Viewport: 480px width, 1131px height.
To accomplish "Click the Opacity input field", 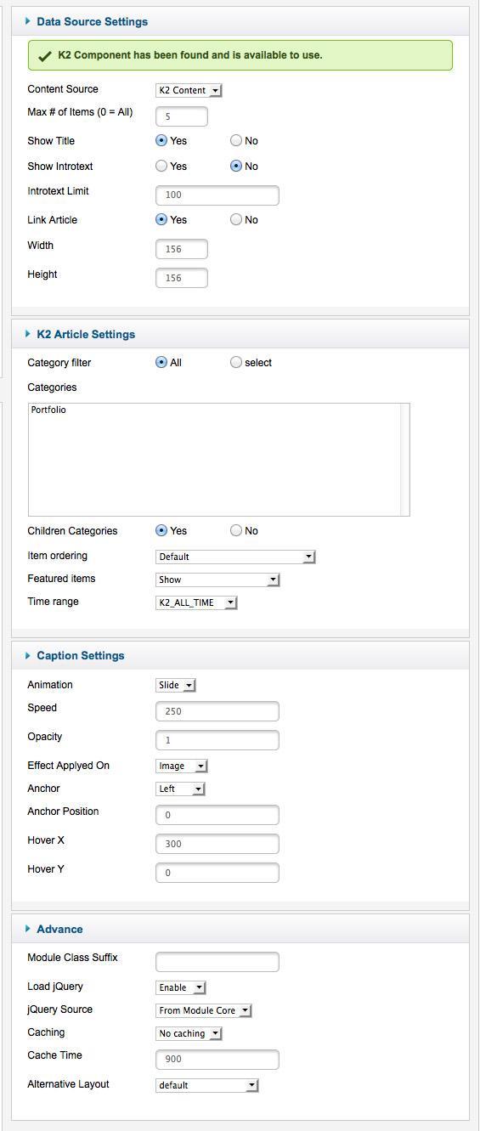I will pyautogui.click(x=217, y=740).
